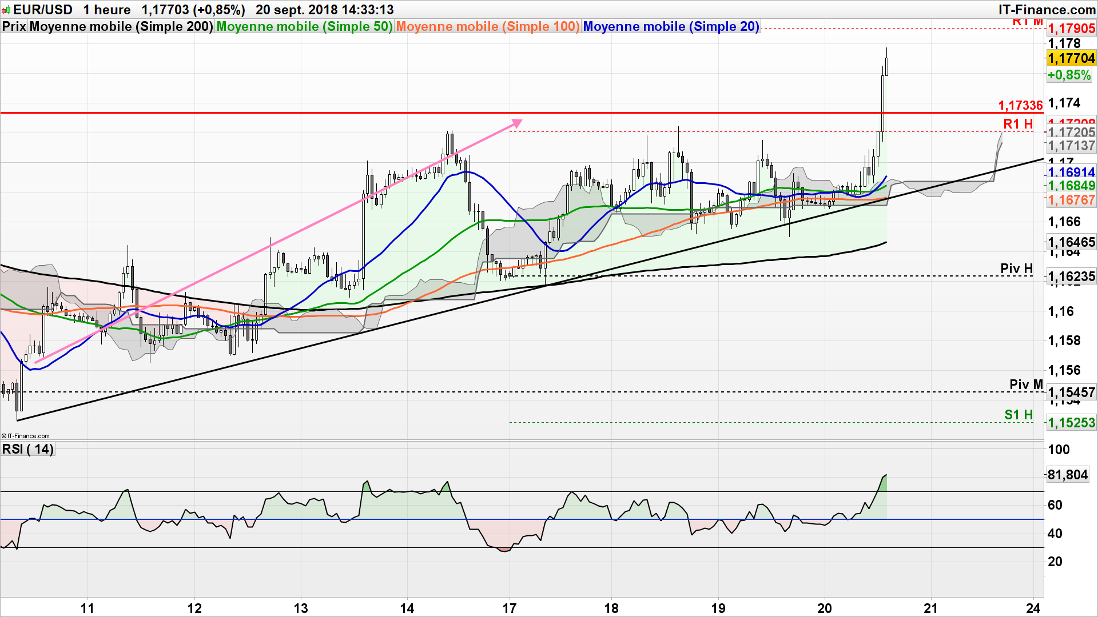Click date 13 on the time axis
This screenshot has width=1098, height=617.
301,608
